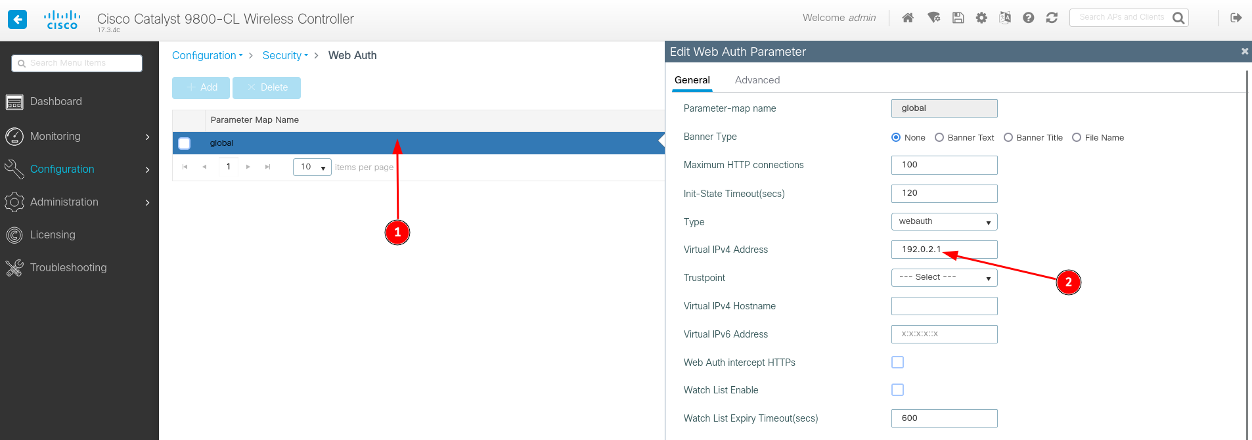Image resolution: width=1252 pixels, height=440 pixels.
Task: Close the Edit Web Auth Parameter panel
Action: click(1244, 51)
